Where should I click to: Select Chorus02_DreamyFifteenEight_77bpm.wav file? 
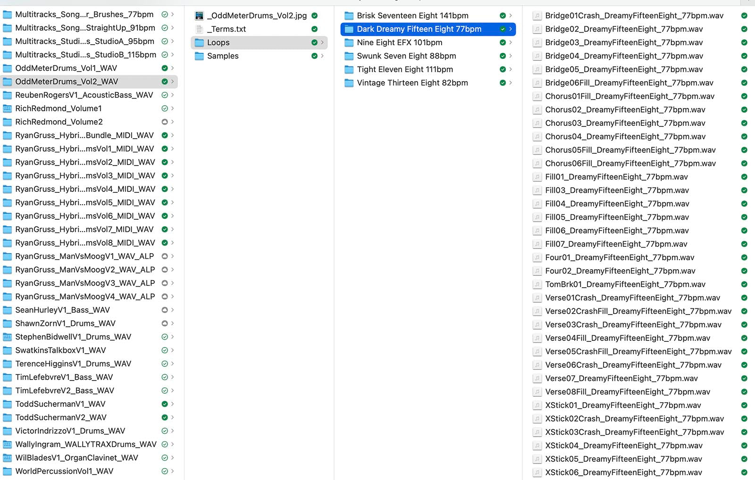pyautogui.click(x=625, y=110)
